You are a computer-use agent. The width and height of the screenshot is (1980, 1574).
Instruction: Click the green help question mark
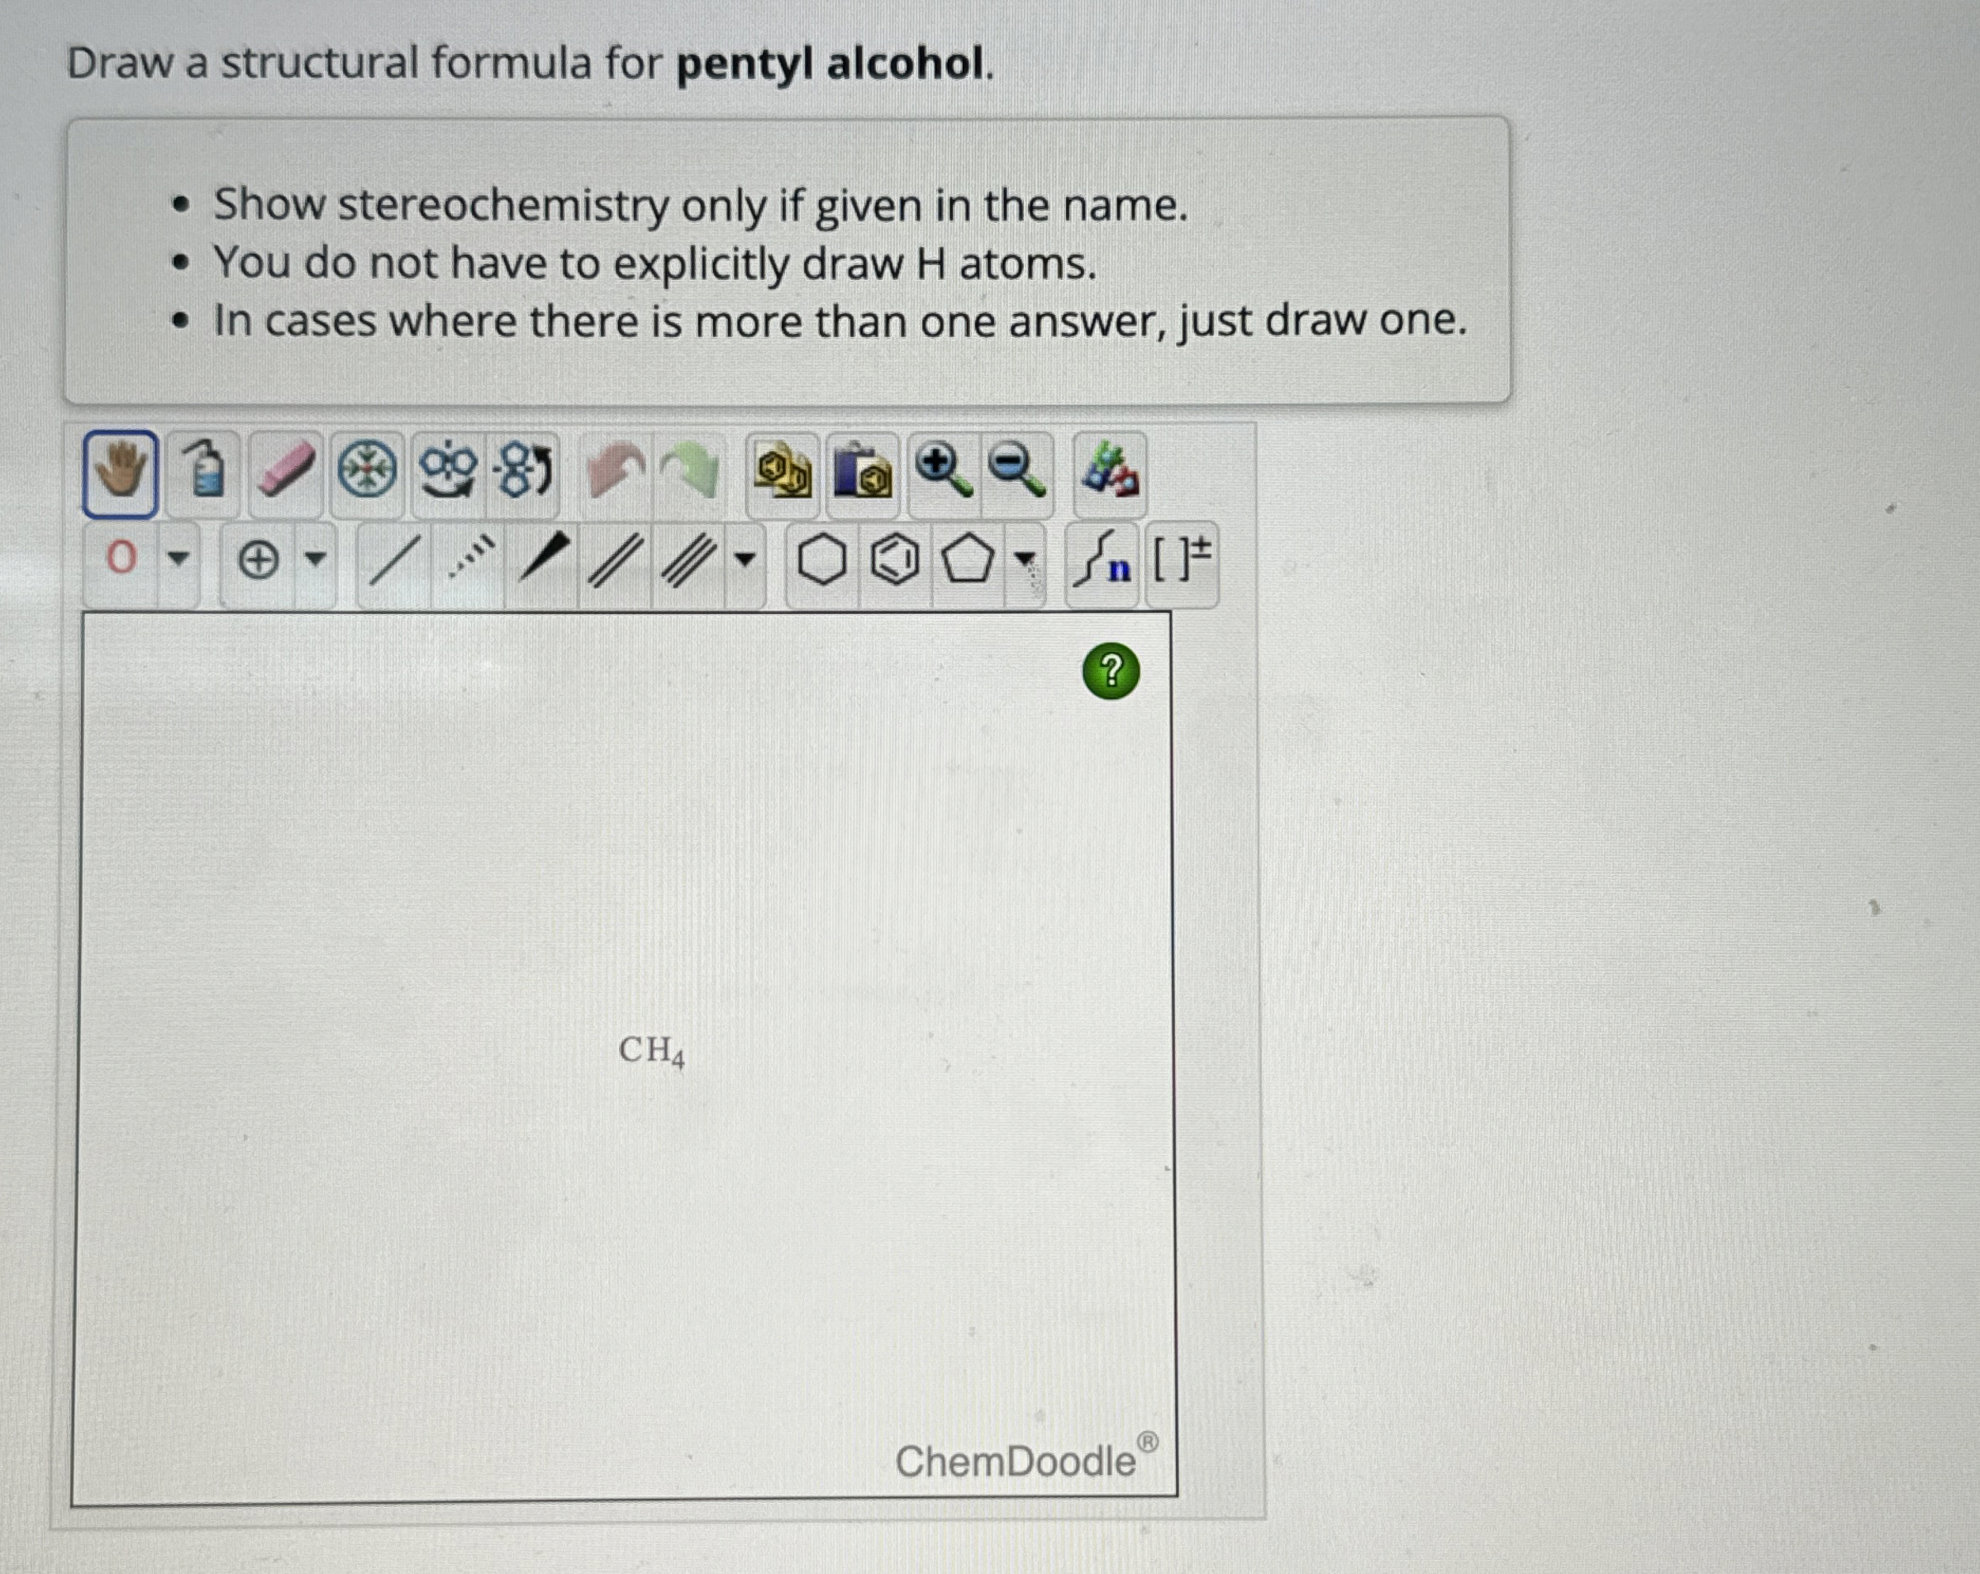tap(1111, 671)
